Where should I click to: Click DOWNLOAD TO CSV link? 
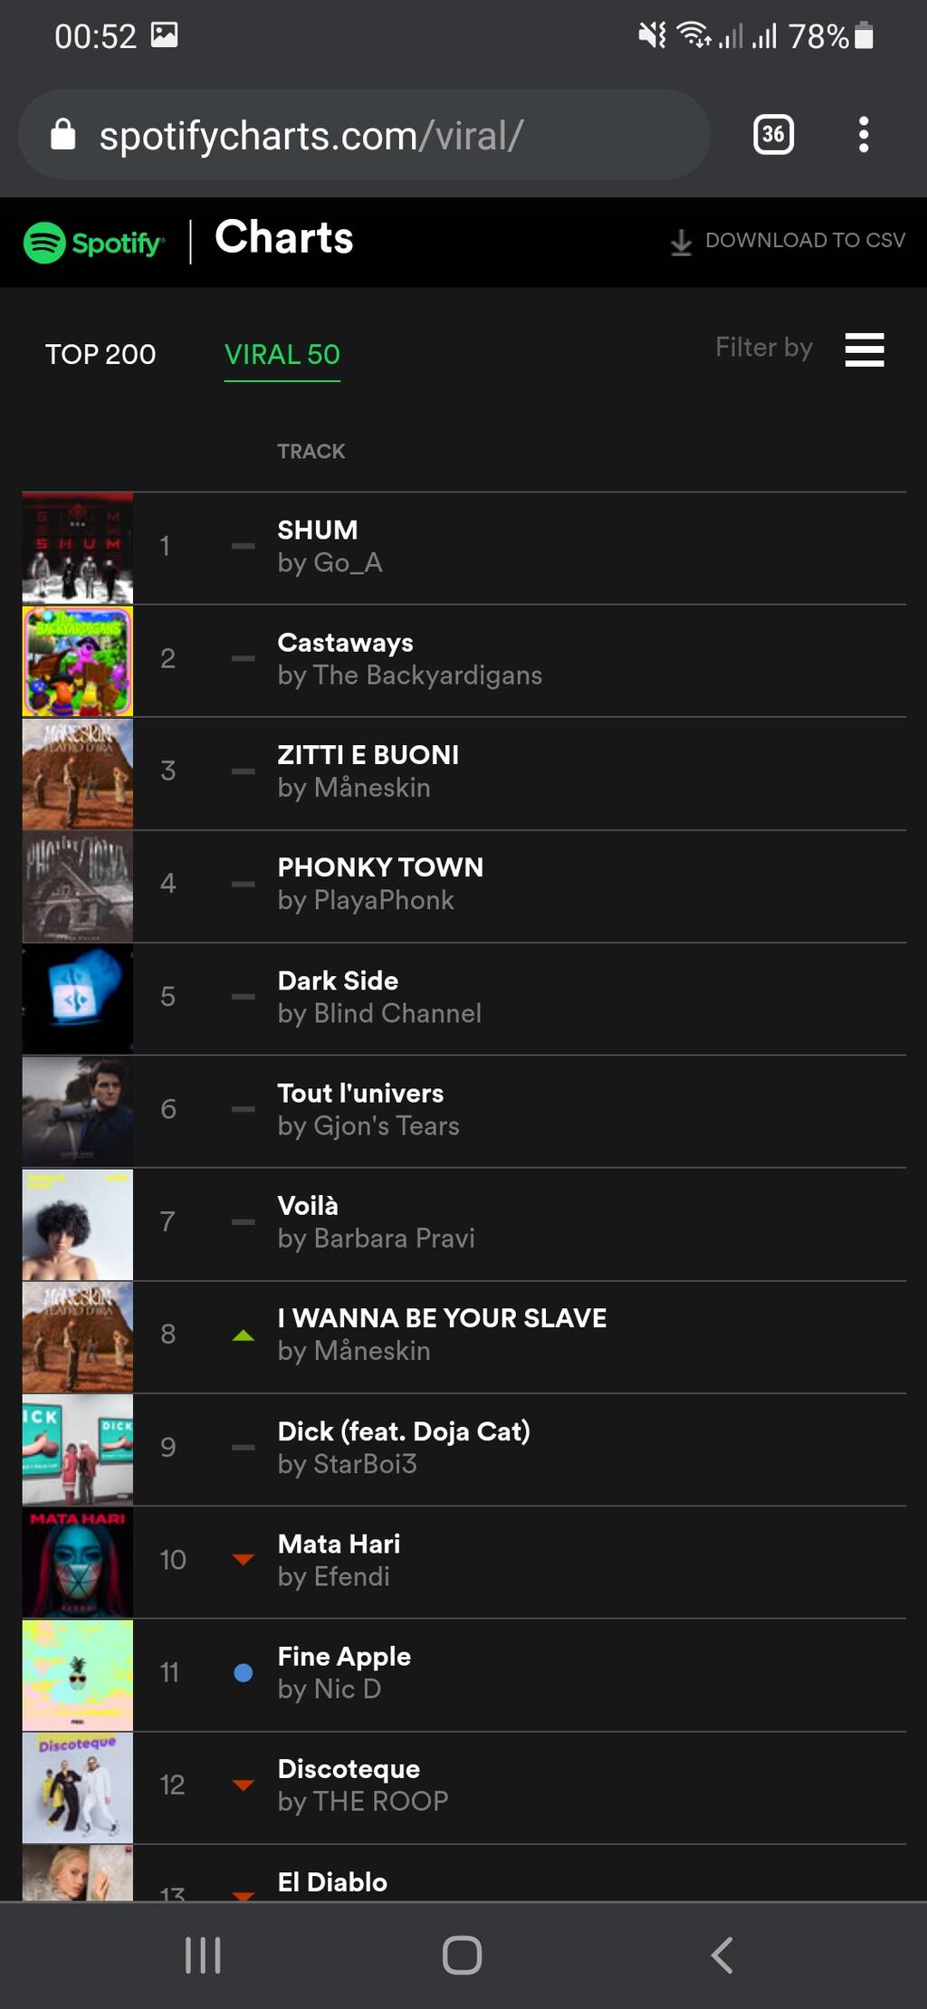click(804, 241)
